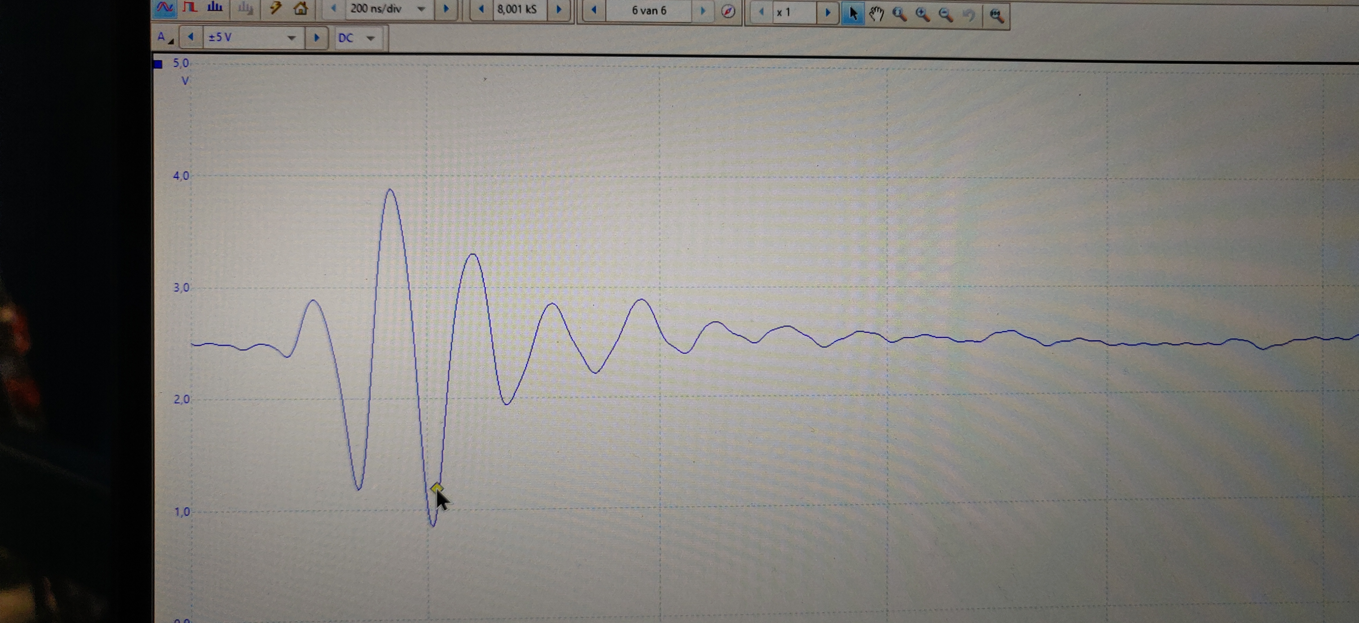Image resolution: width=1359 pixels, height=623 pixels.
Task: Click the lightning bolt auto setup icon
Action: 275,8
